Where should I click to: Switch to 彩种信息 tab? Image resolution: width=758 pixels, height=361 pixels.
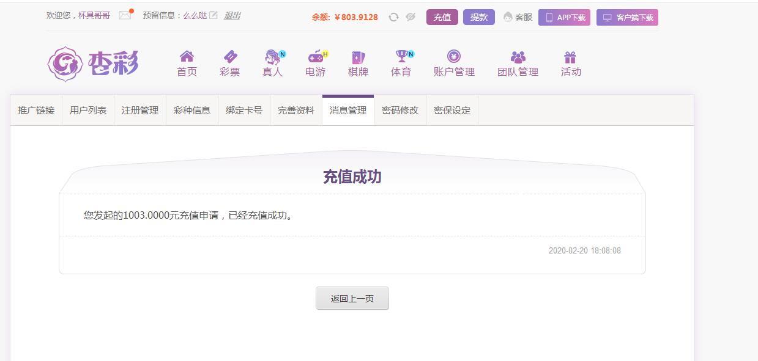coord(192,111)
